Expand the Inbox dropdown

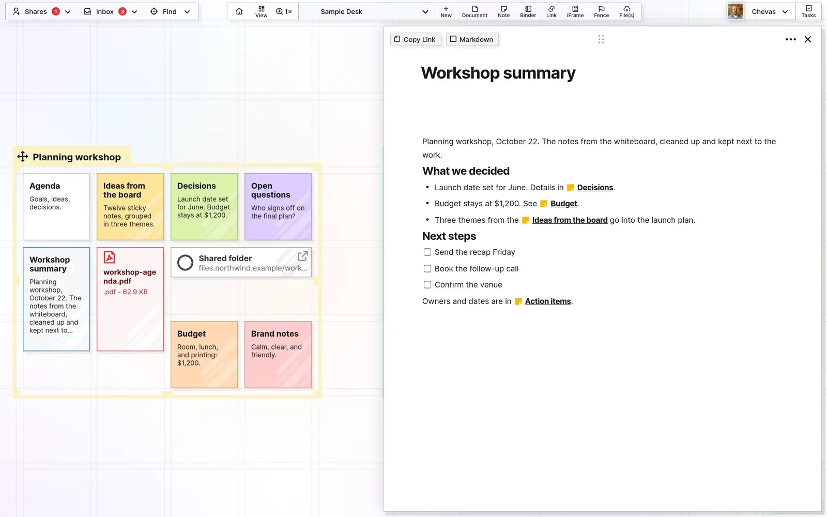pyautogui.click(x=134, y=11)
